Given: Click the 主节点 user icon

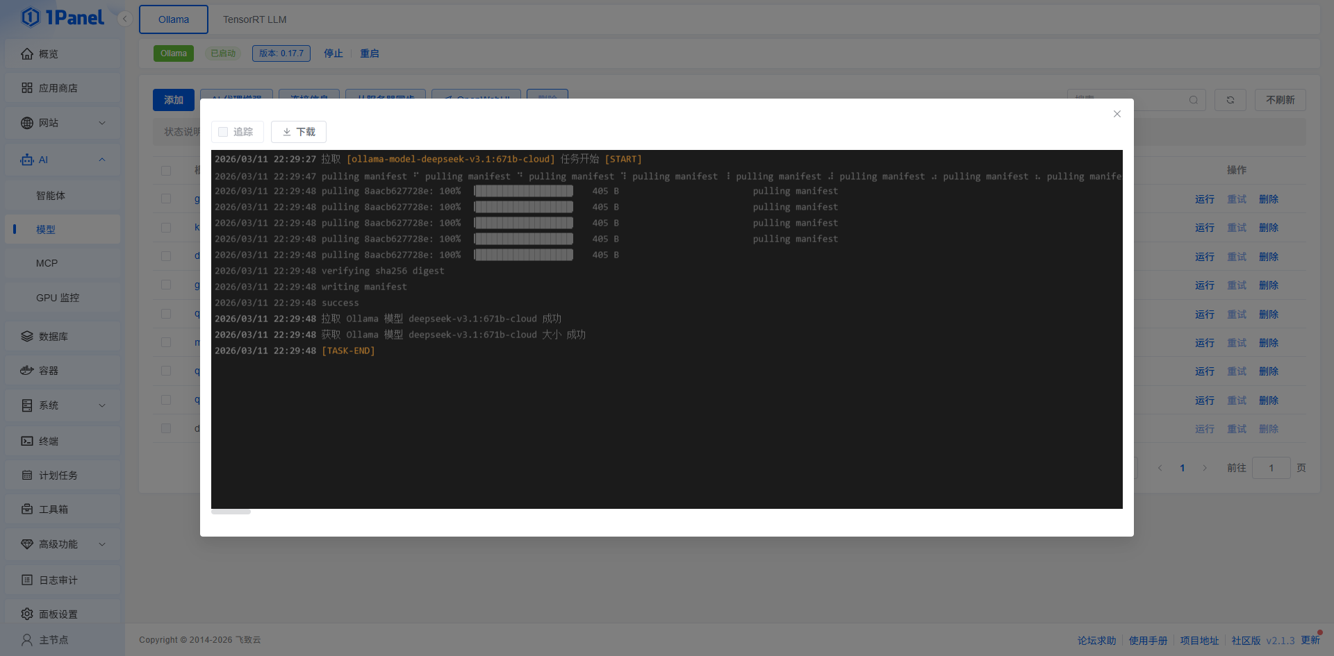Looking at the screenshot, I should (x=27, y=640).
